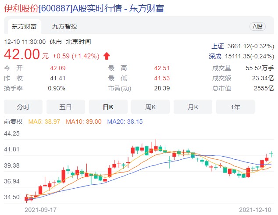Switch to the 东方财富 tab

pyautogui.click(x=24, y=26)
